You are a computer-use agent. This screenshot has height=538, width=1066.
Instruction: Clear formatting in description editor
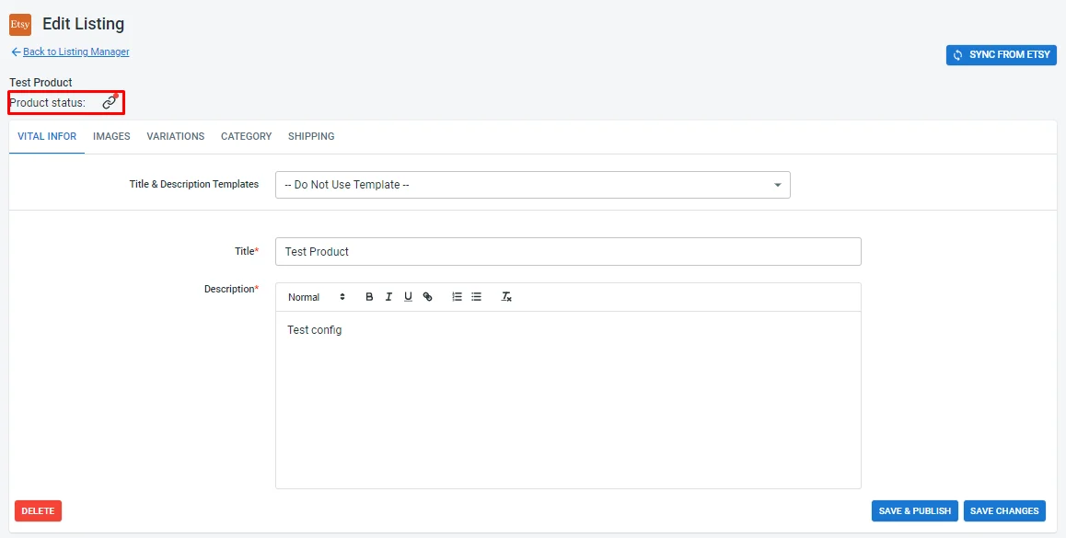pyautogui.click(x=506, y=297)
